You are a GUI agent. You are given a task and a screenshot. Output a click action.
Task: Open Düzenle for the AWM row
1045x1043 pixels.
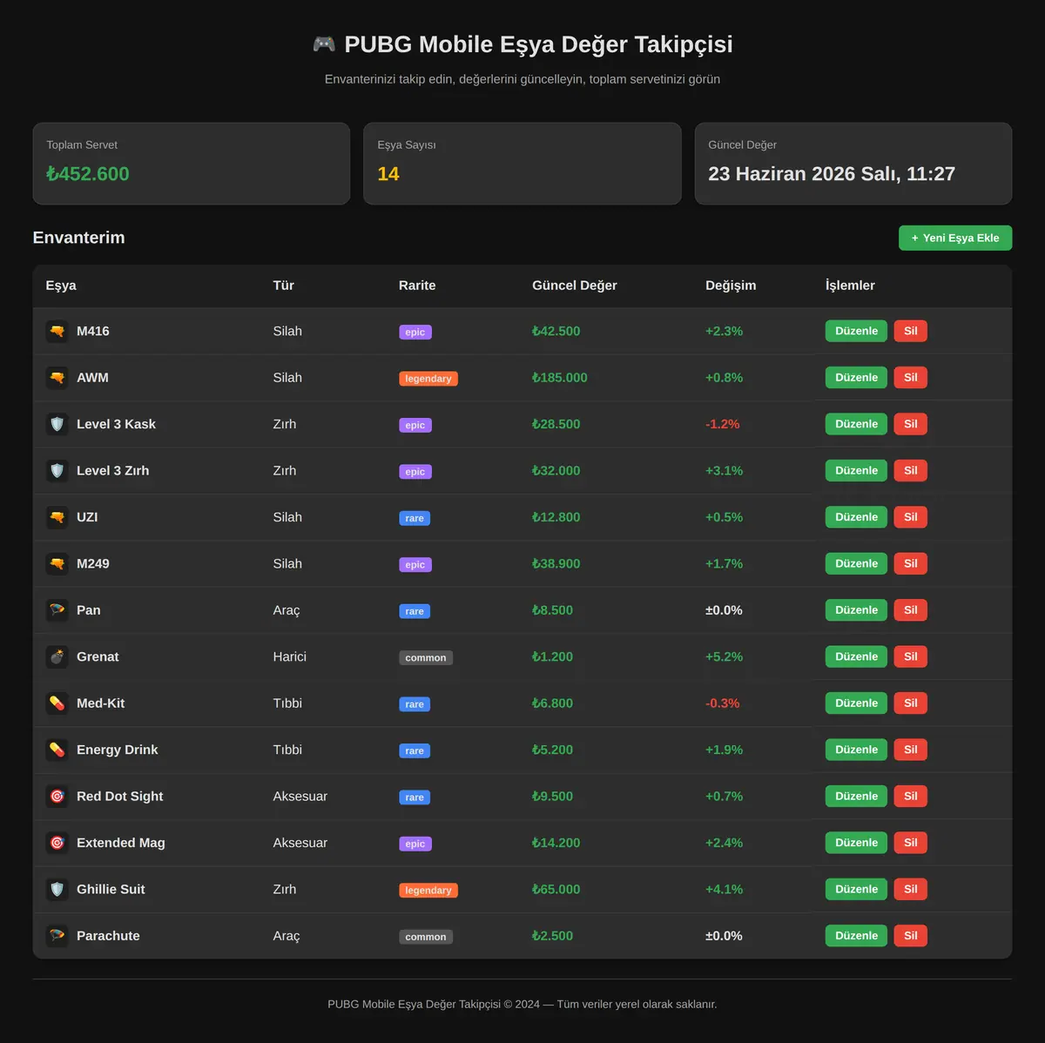point(856,378)
